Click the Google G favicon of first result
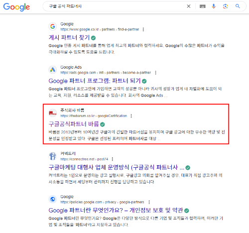The width and height of the screenshot is (249, 233). [53, 26]
